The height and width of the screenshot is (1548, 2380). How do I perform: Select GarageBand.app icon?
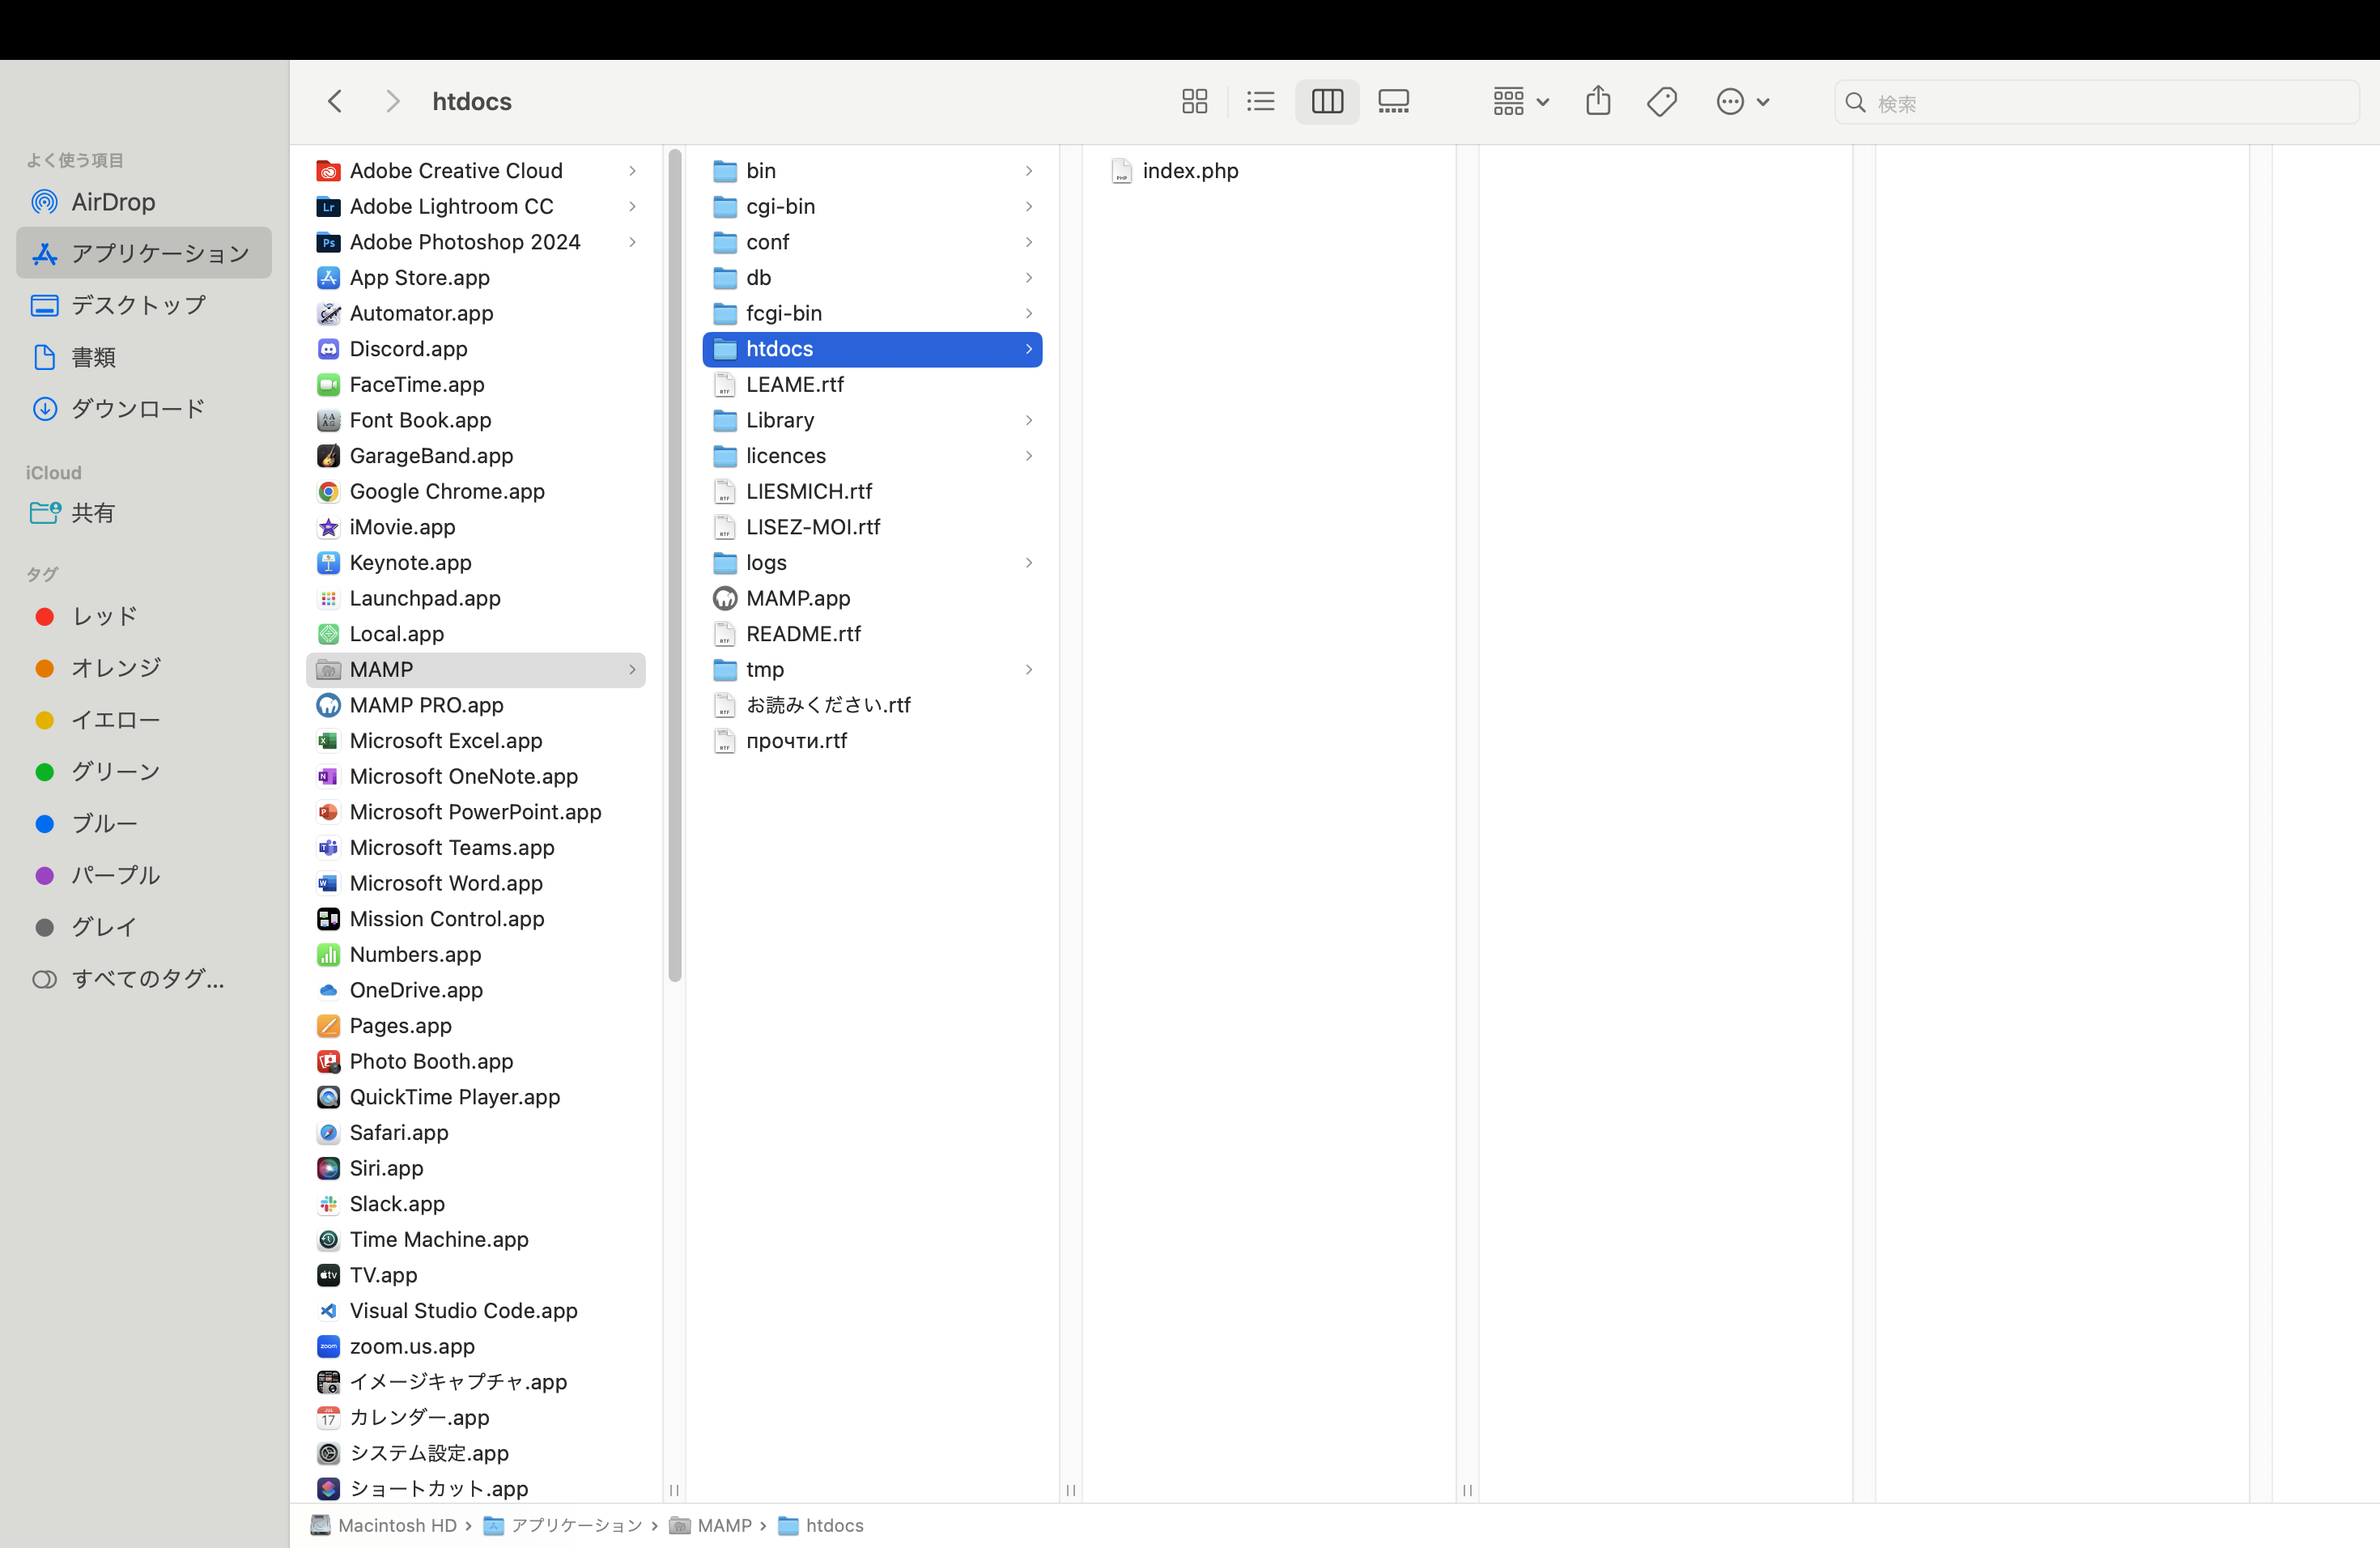[x=328, y=456]
